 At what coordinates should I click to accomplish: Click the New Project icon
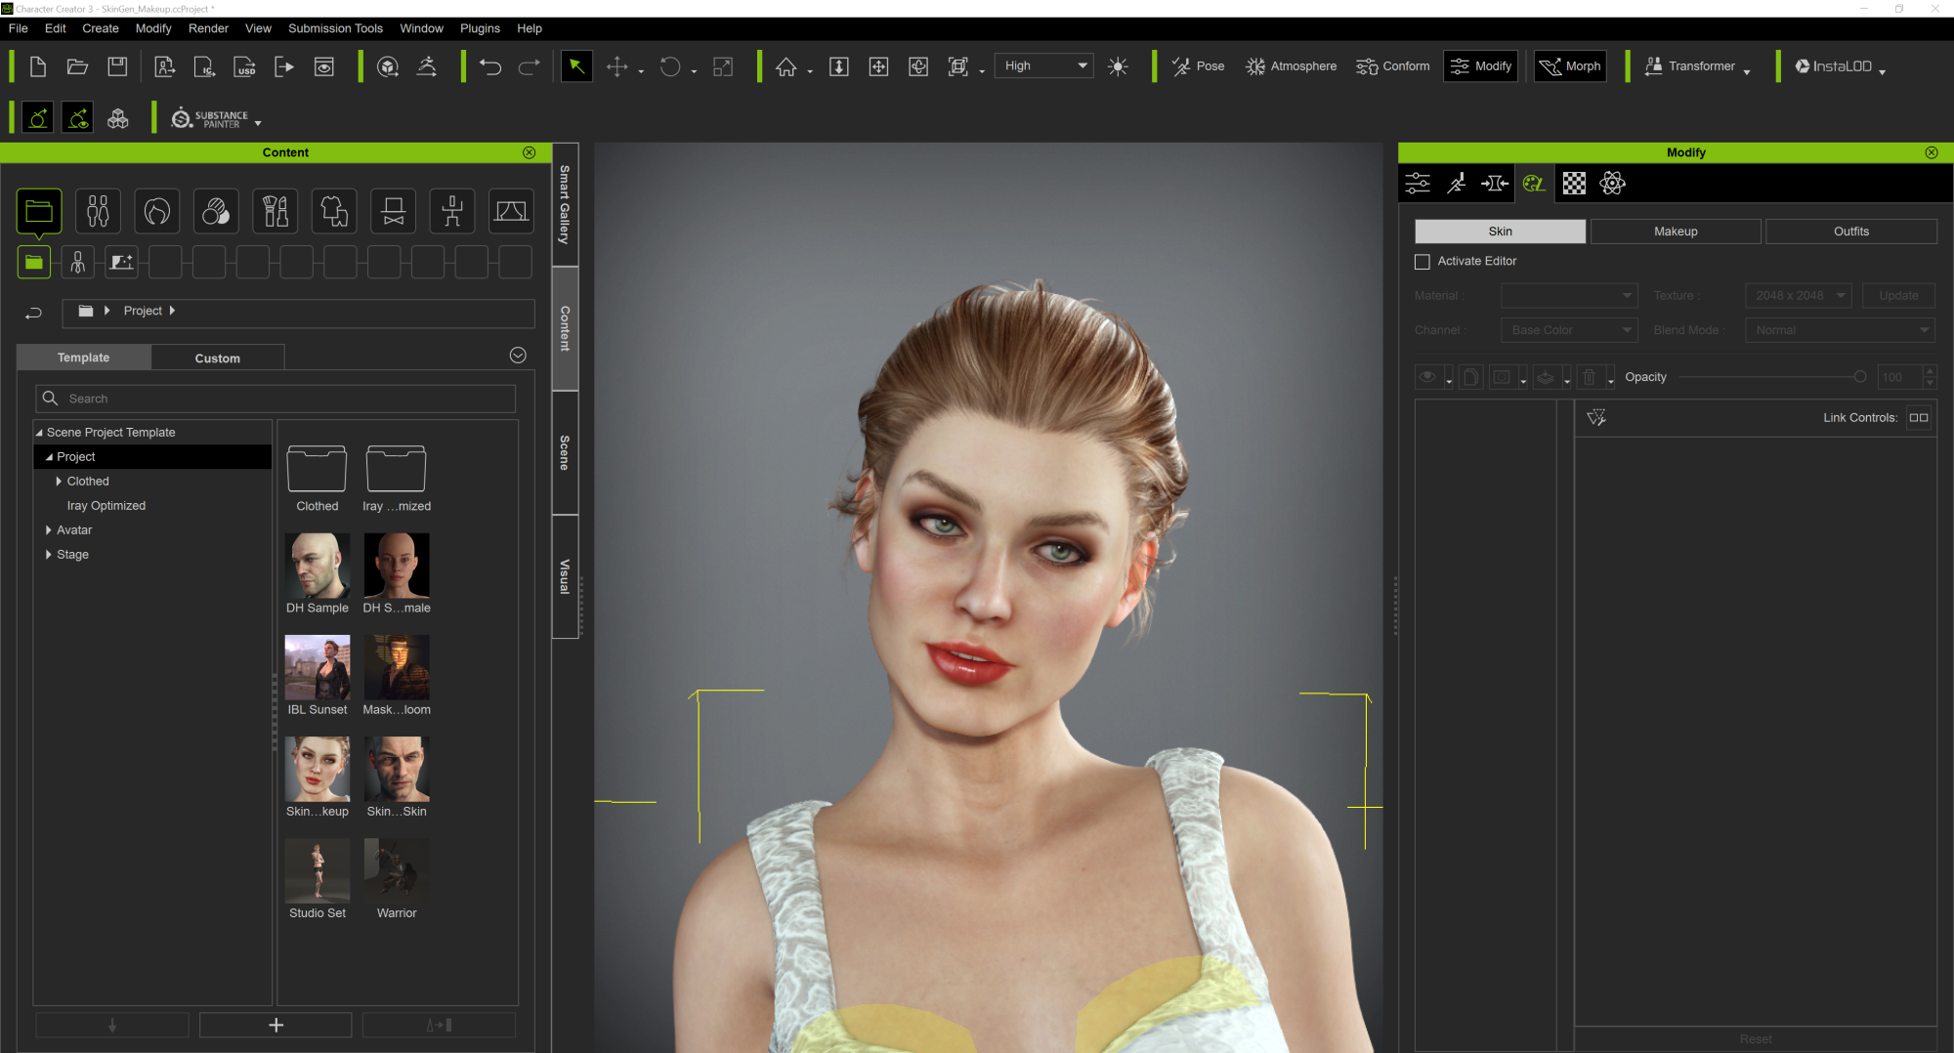pos(38,66)
